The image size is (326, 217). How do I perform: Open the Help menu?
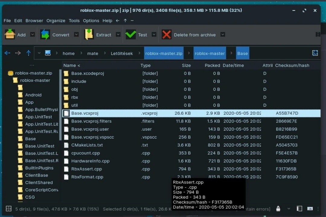coord(107,21)
